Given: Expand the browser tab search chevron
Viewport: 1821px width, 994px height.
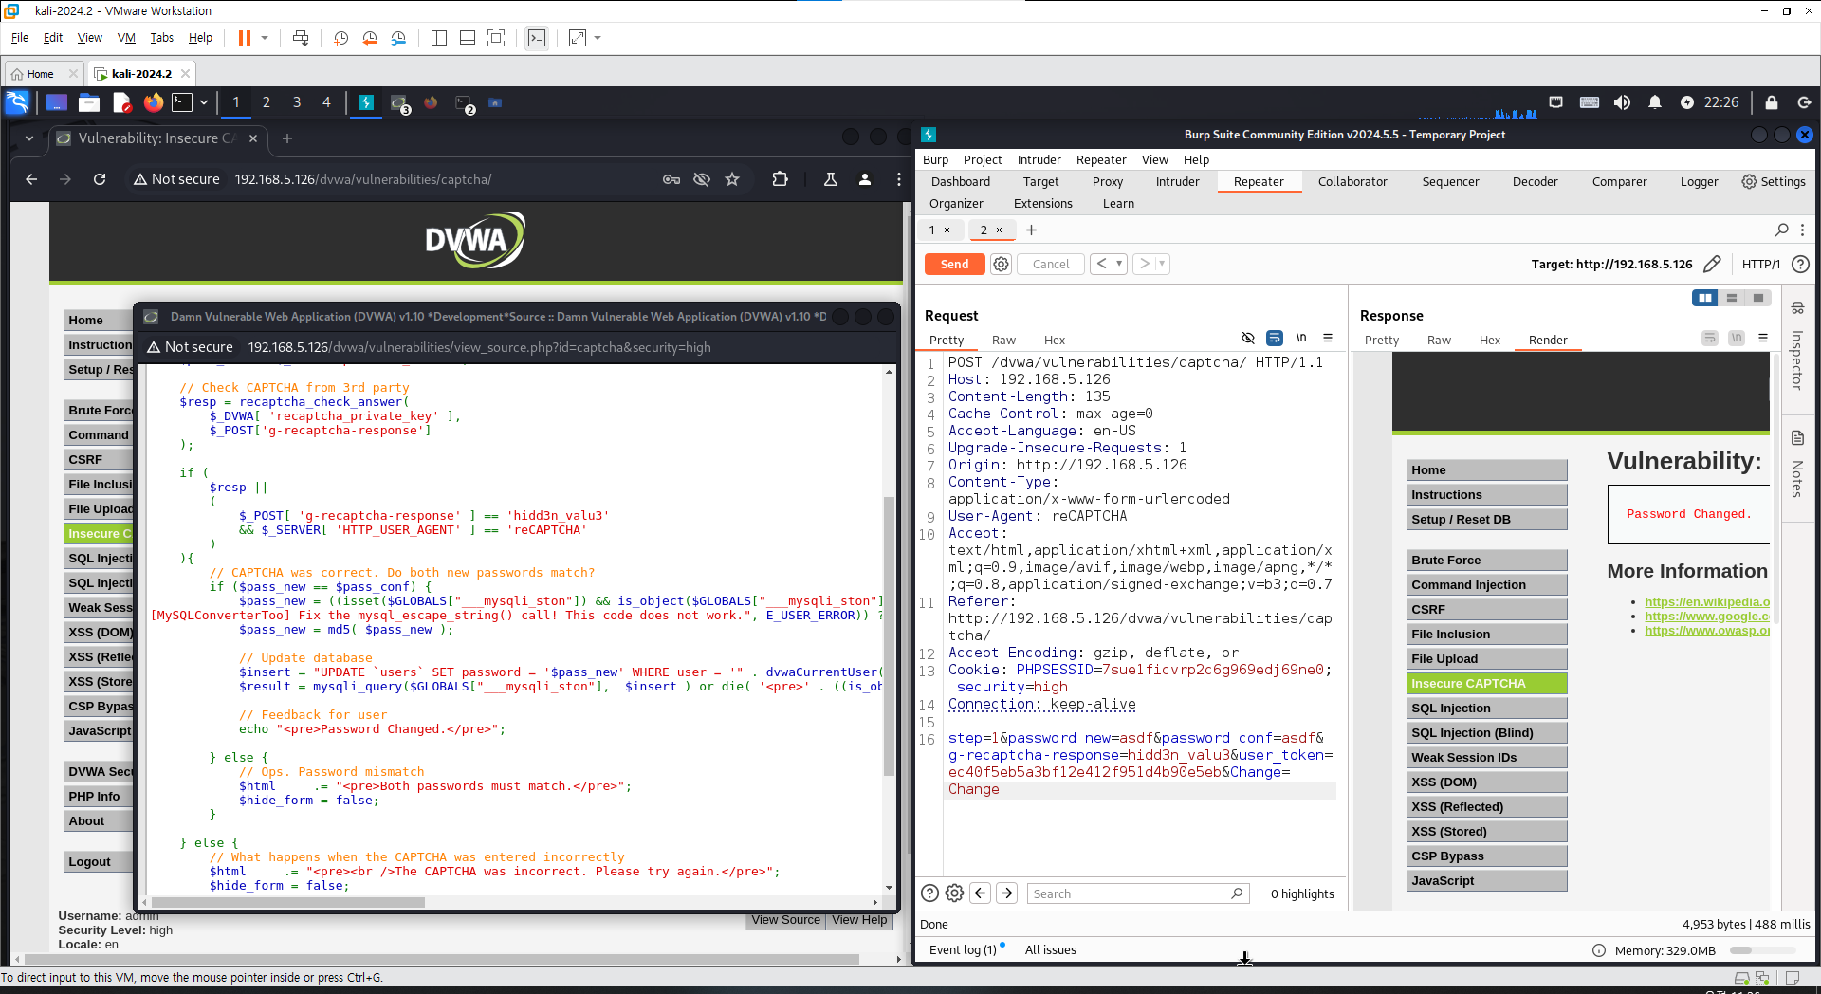Looking at the screenshot, I should pyautogui.click(x=29, y=138).
